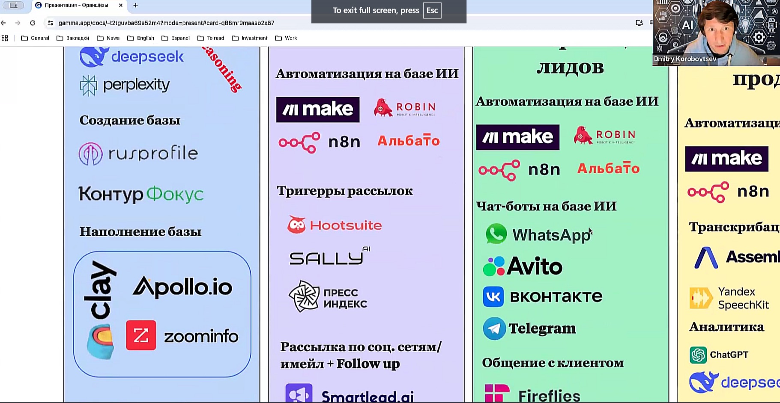Image resolution: width=780 pixels, height=403 pixels.
Task: Click the 'Рассылка по соц. сетям/ имейл + Follow up' heading
Action: [x=361, y=355]
